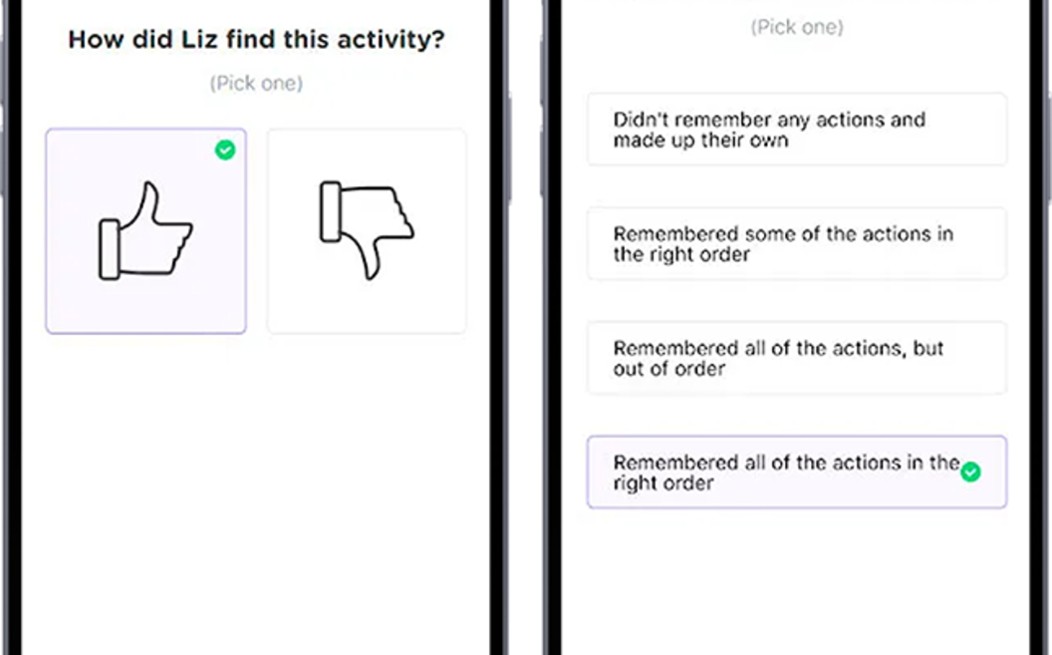
Task: Click the words "out of order"
Action: (x=669, y=369)
